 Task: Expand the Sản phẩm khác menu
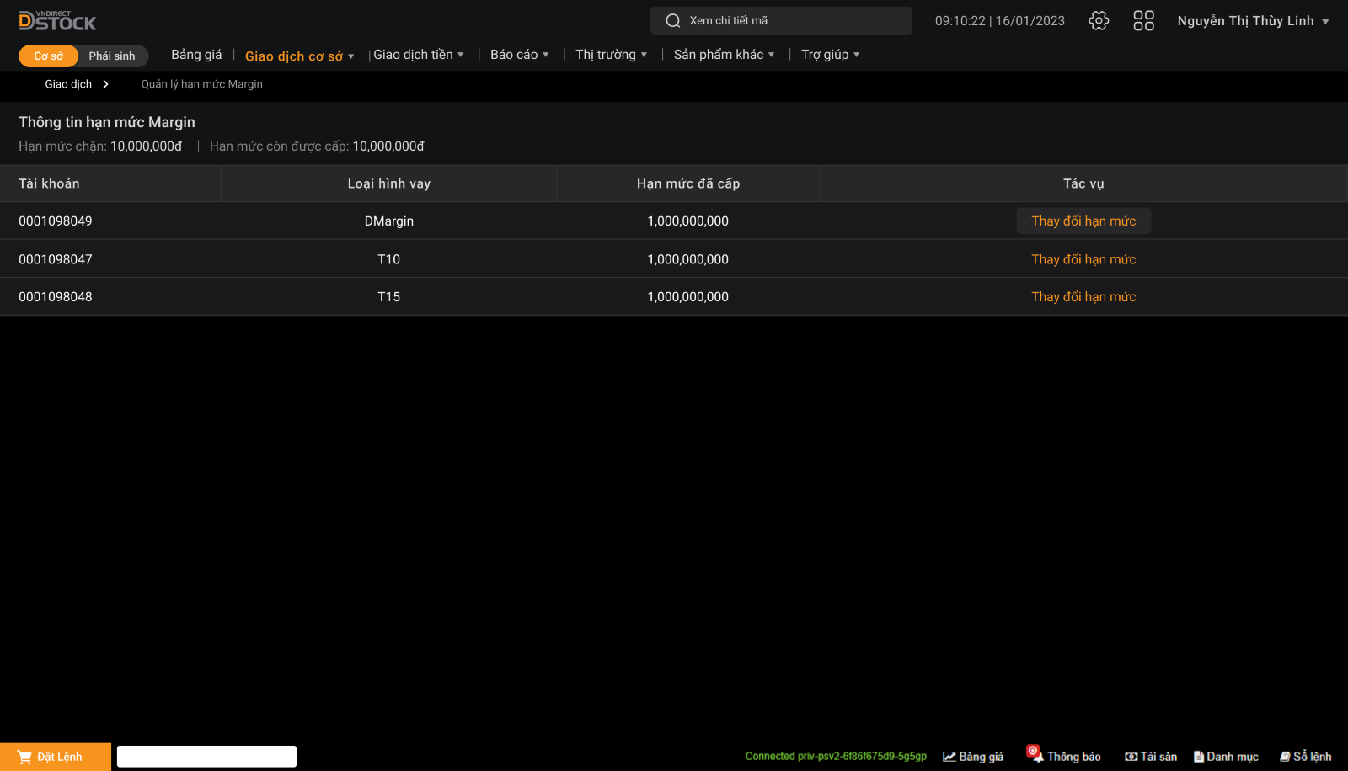coord(724,55)
